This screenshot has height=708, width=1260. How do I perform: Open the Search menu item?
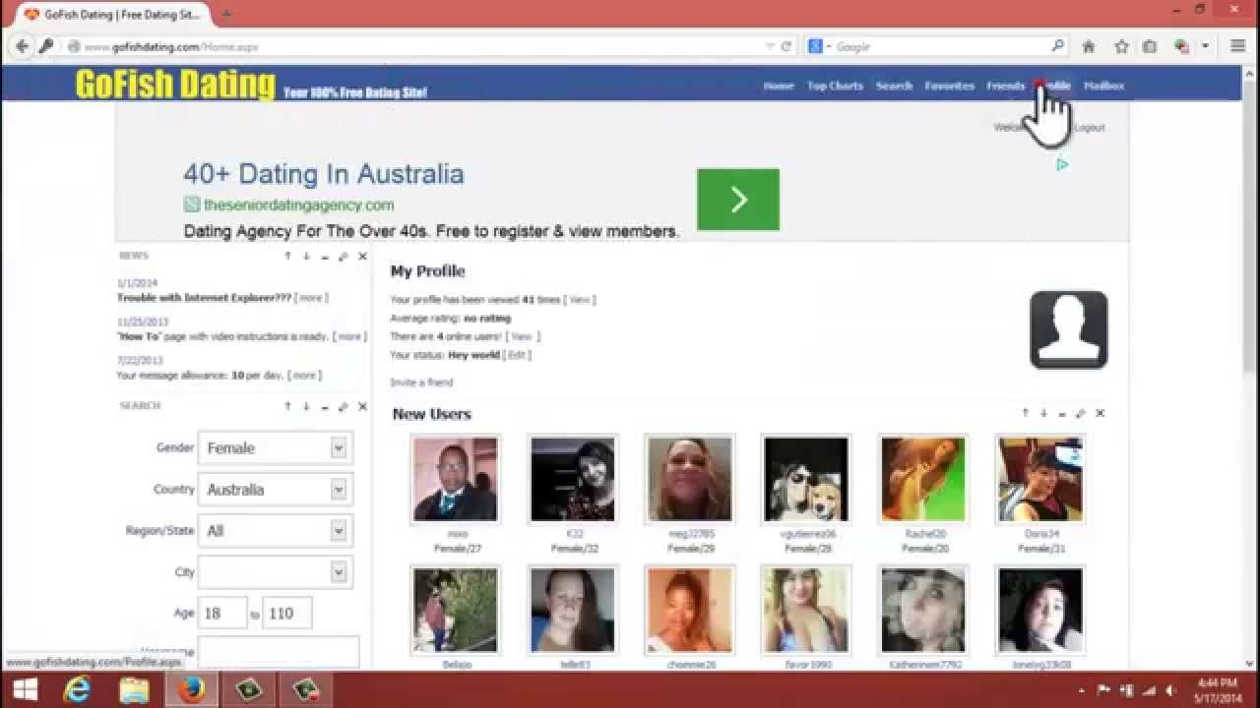point(894,86)
